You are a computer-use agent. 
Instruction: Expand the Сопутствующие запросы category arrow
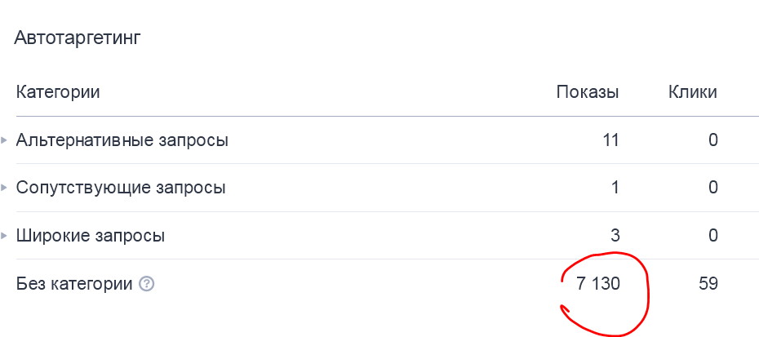click(5, 188)
